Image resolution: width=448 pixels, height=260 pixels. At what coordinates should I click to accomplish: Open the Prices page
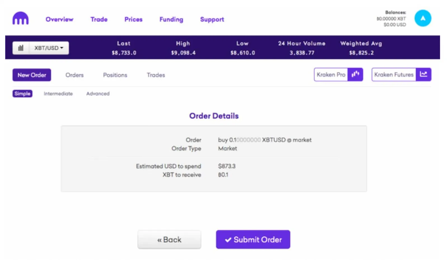[x=133, y=19]
